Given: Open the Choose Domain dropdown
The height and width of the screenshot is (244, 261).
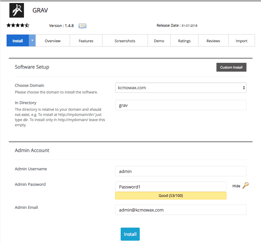Looking at the screenshot, I should [181, 88].
